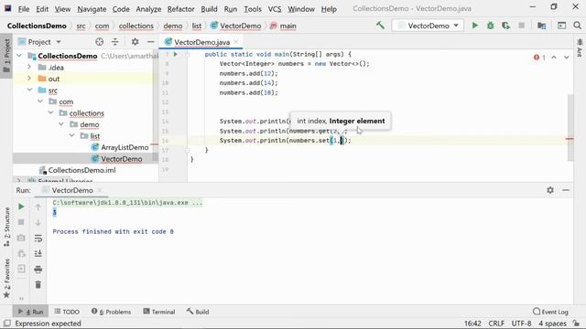Open the File menu
The image size is (586, 329).
coord(24,8)
